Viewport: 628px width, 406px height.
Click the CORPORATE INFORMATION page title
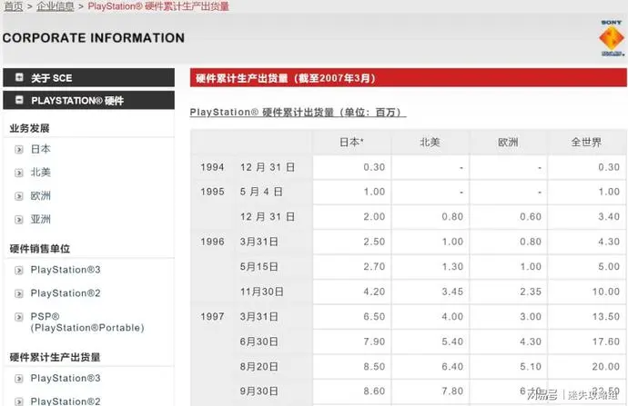point(94,38)
